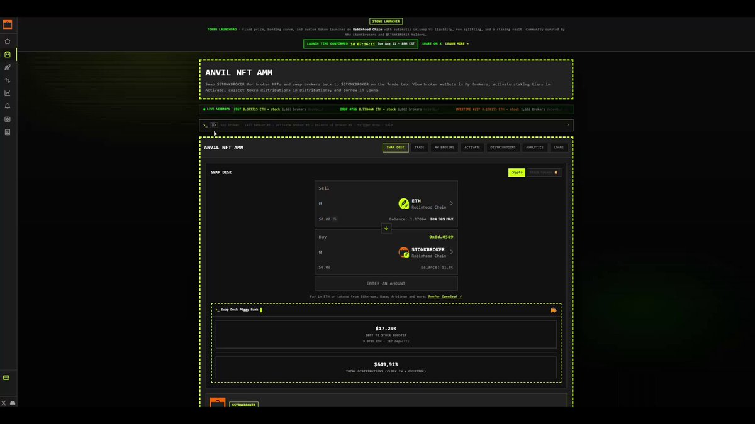Open the book docs sidebar icon
The height and width of the screenshot is (424, 755).
[x=8, y=132]
